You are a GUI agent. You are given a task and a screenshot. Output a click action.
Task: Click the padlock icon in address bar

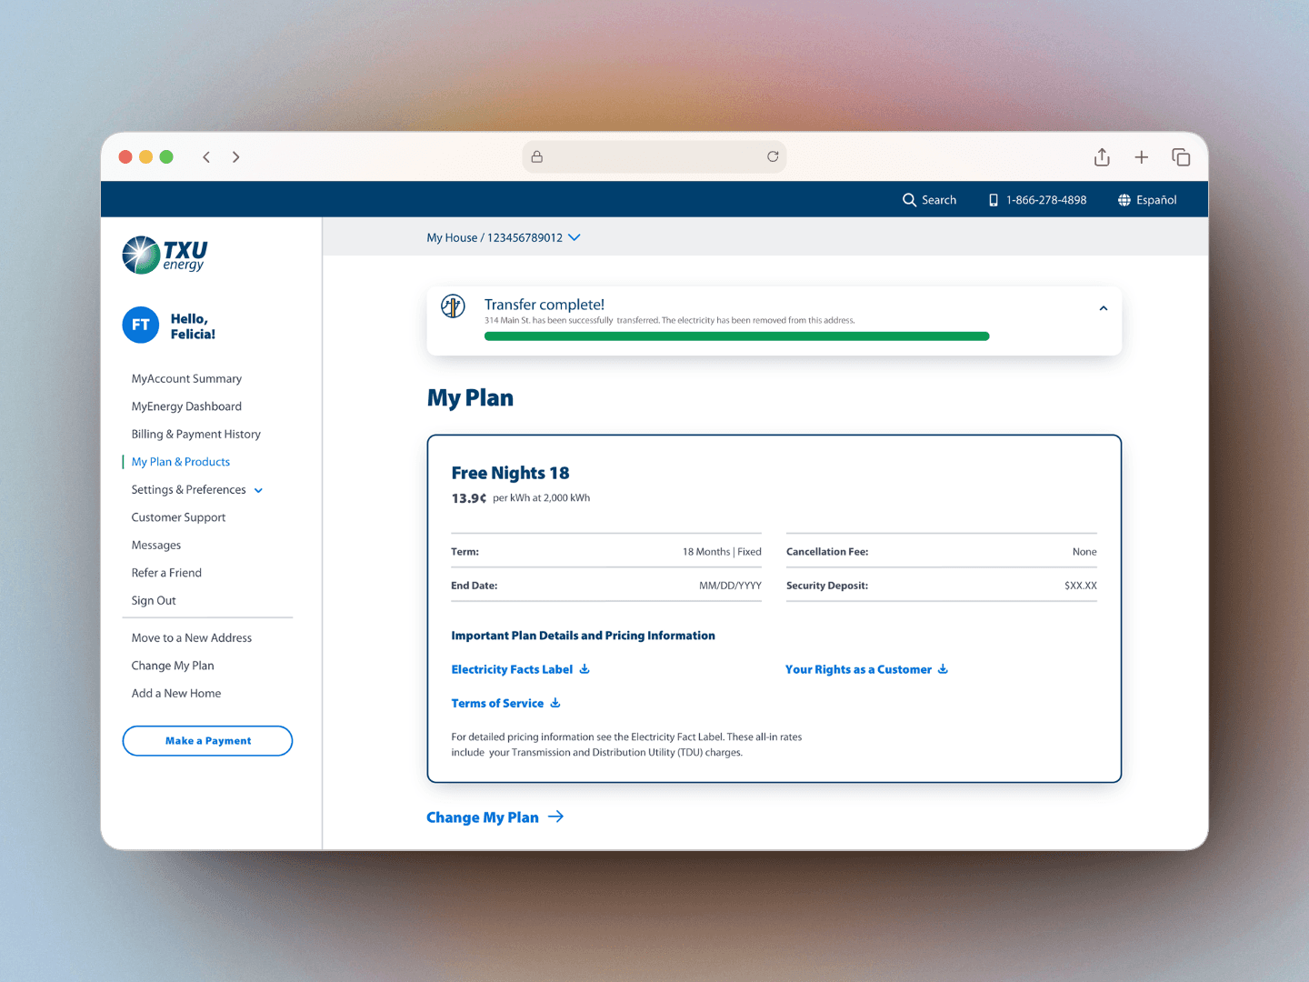coord(537,156)
